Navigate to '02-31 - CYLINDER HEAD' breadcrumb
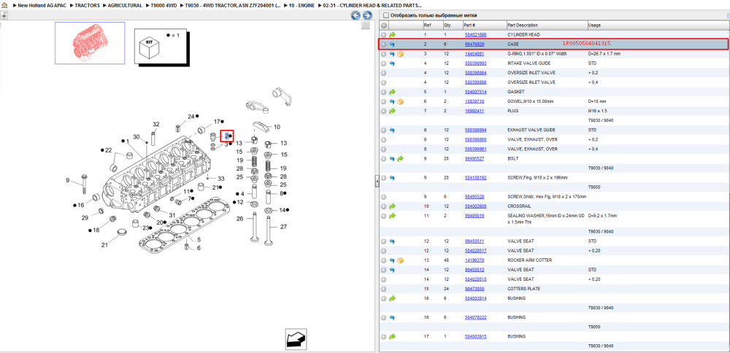 click(x=372, y=5)
